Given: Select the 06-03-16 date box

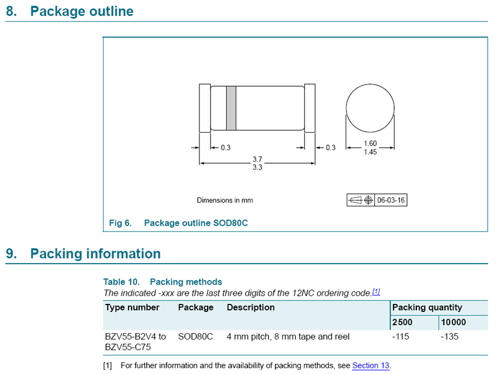Looking at the screenshot, I should [x=391, y=200].
